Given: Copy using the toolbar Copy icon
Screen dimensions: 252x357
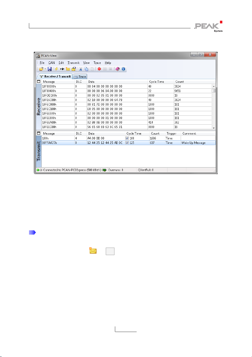Looking at the screenshot, I should (x=86, y=69).
